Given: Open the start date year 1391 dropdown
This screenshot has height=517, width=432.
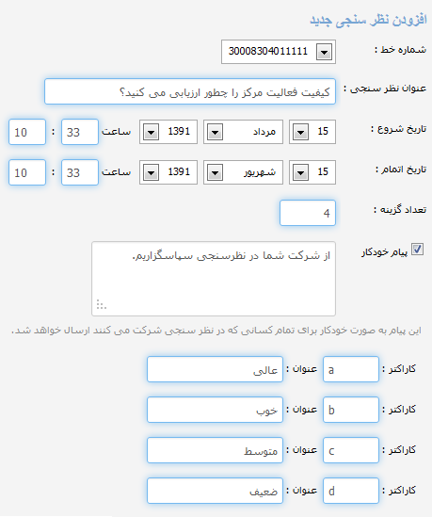Looking at the screenshot, I should pos(168,132).
